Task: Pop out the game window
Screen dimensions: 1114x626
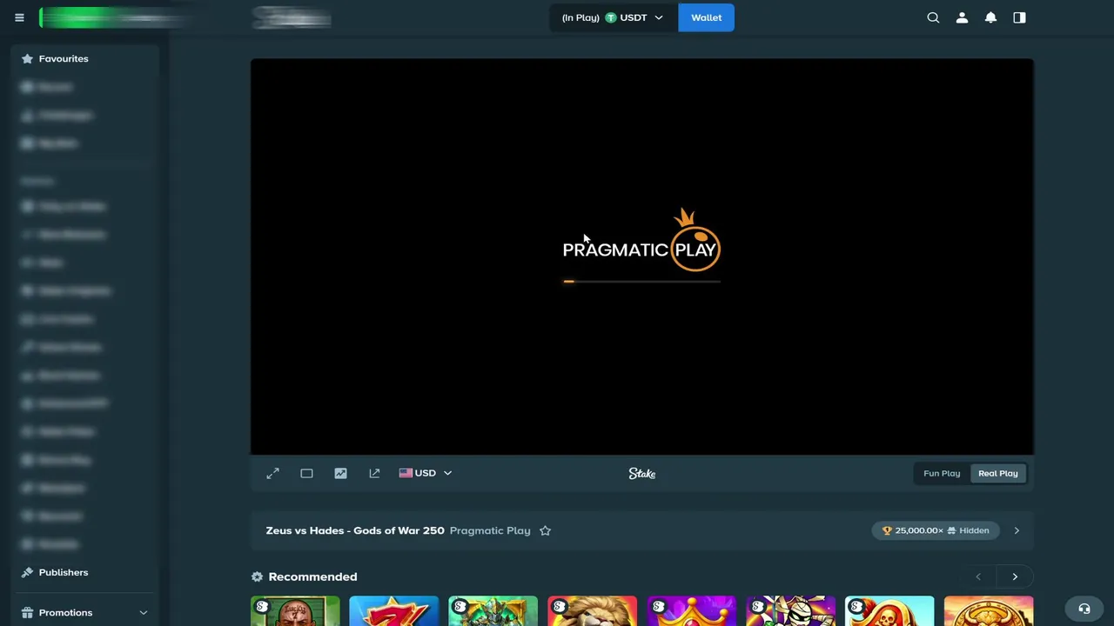Action: coord(374,473)
